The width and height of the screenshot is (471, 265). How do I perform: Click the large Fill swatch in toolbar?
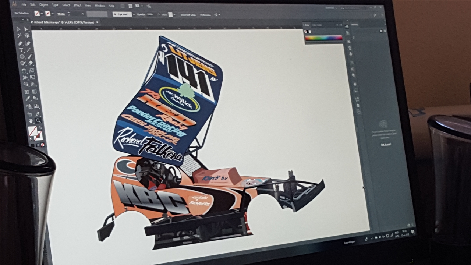point(32,130)
